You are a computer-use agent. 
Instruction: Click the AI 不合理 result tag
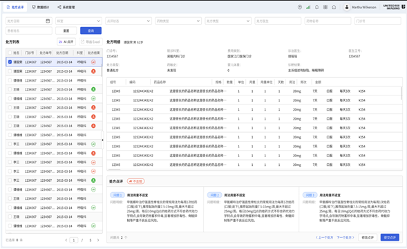(135, 181)
